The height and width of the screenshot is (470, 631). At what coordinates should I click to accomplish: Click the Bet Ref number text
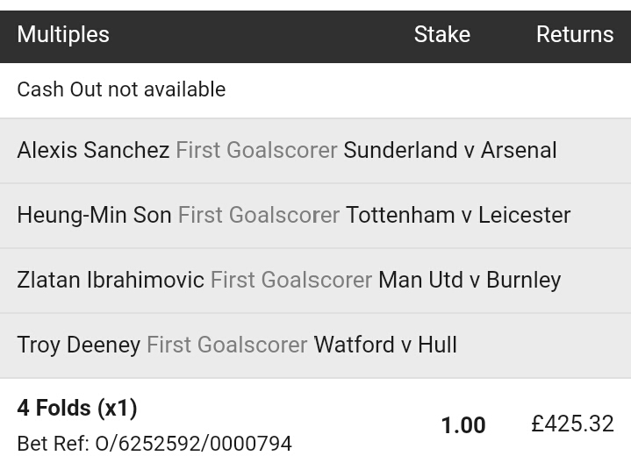coord(154,444)
